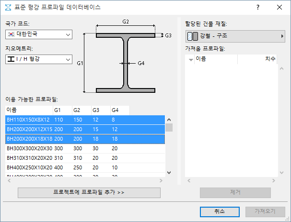Click the scroll up arrow of 가져올 프로파일 list
291x222 pixels.
click(x=281, y=69)
